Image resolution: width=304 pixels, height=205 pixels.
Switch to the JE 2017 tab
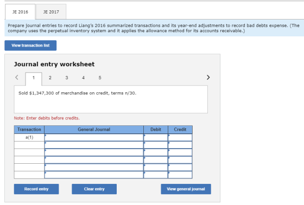click(51, 12)
